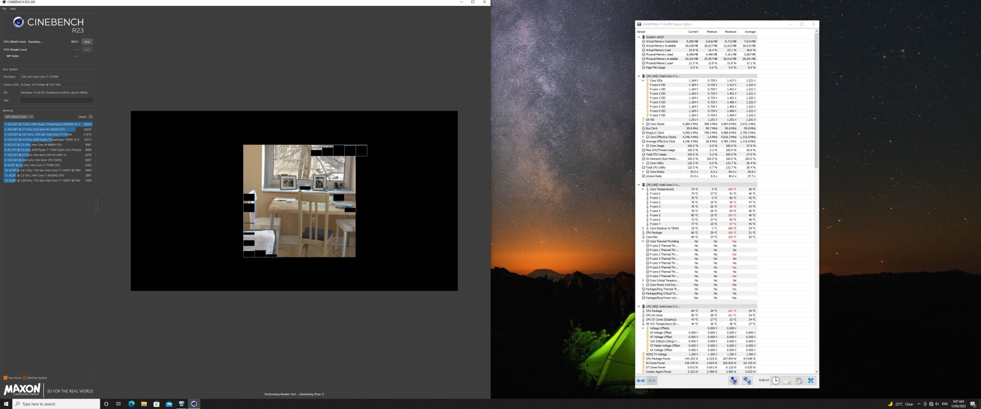
Task: Collapse the Core VIDs sensor group
Action: tap(643, 80)
